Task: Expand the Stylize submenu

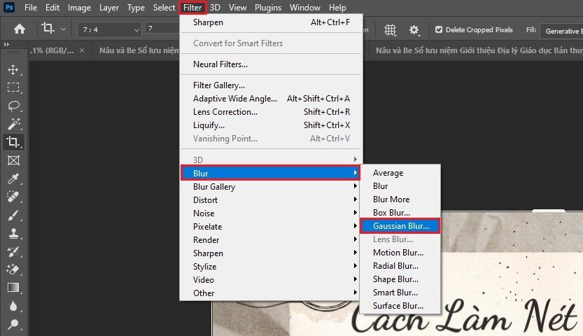Action: click(271, 267)
